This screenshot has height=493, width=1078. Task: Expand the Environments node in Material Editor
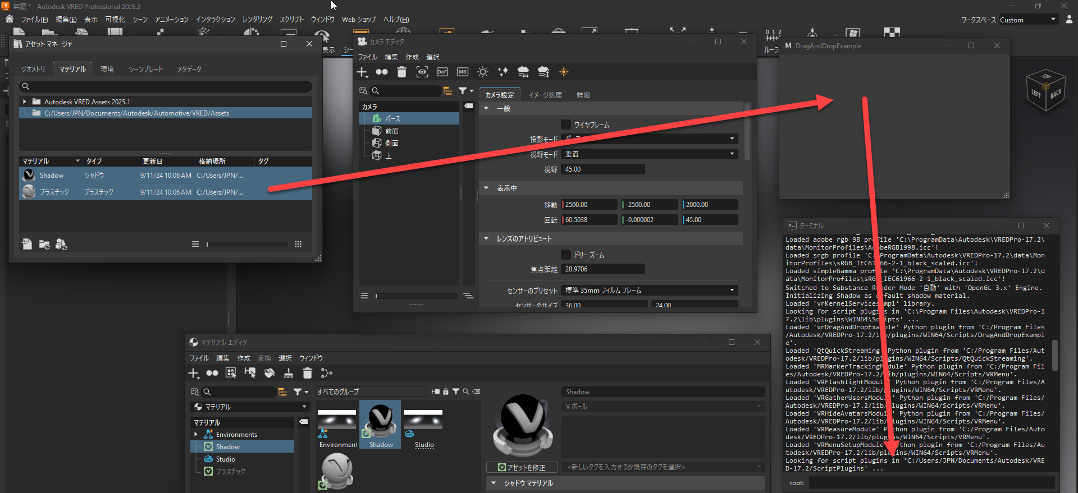click(x=195, y=435)
